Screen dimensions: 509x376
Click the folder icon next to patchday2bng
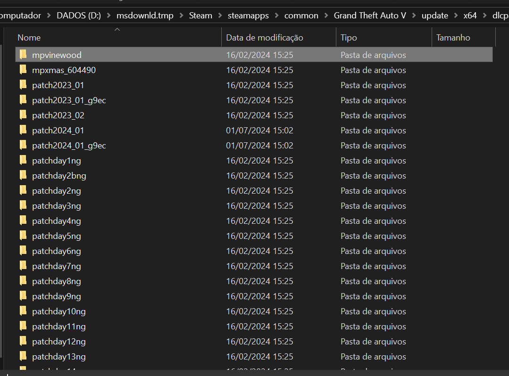point(23,176)
